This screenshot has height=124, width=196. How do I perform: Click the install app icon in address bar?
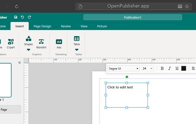click(x=180, y=6)
